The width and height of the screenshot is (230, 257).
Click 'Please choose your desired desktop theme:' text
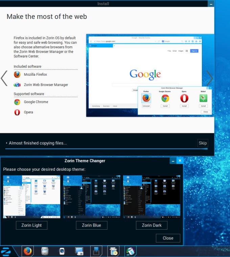(44, 169)
